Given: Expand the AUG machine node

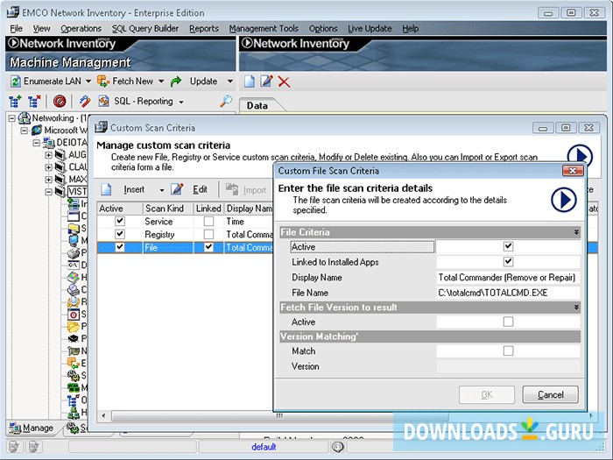Looking at the screenshot, I should pos(48,155).
